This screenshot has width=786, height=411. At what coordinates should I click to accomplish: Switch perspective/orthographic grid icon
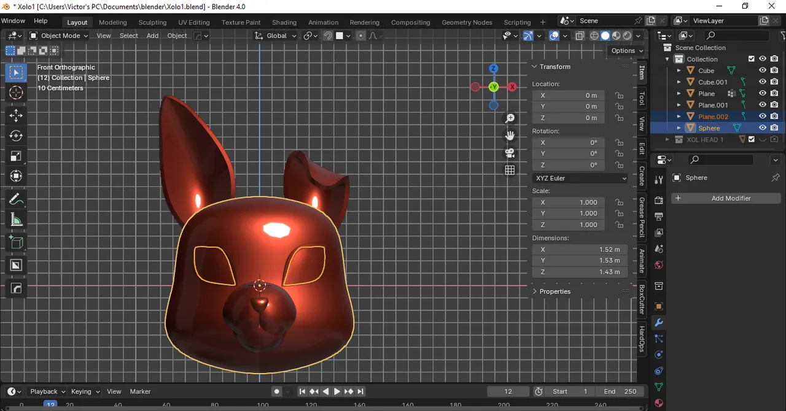pyautogui.click(x=510, y=170)
